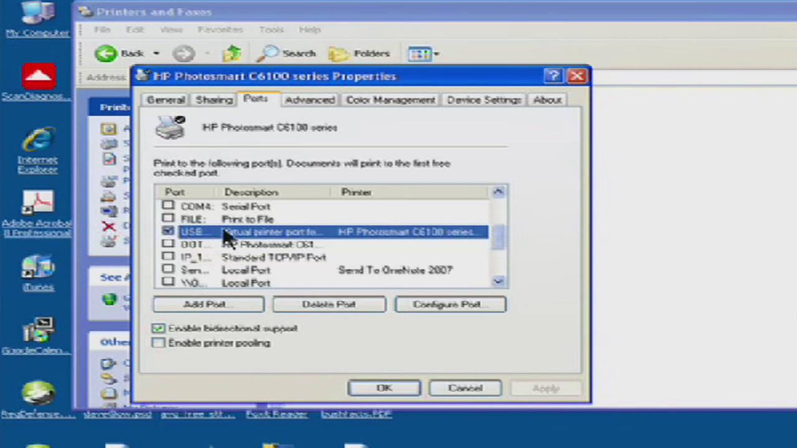797x448 pixels.
Task: Click the Configure Port button
Action: click(450, 304)
